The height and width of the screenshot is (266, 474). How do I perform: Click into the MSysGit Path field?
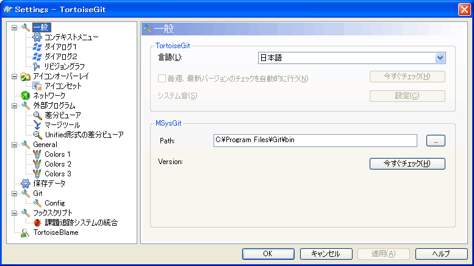(x=315, y=140)
